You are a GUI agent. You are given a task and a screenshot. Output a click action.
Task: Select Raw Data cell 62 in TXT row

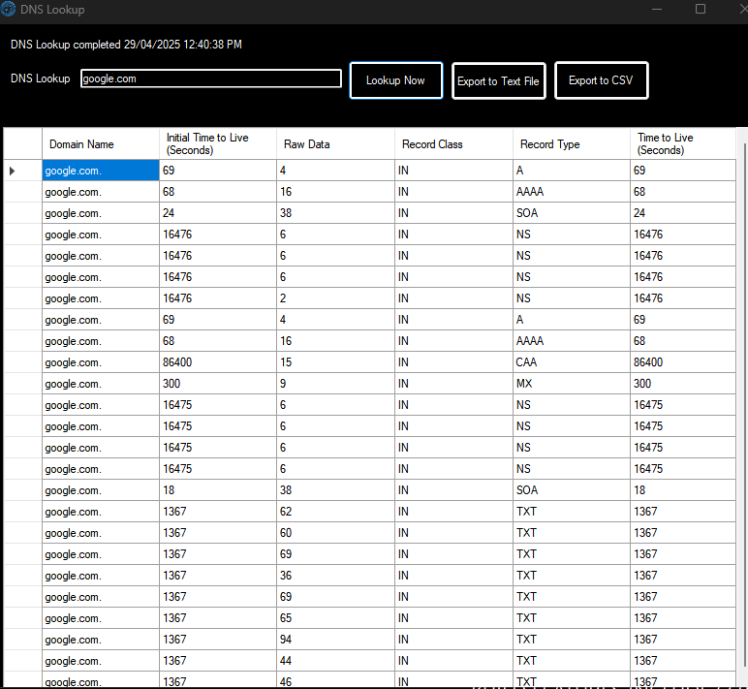pos(336,512)
